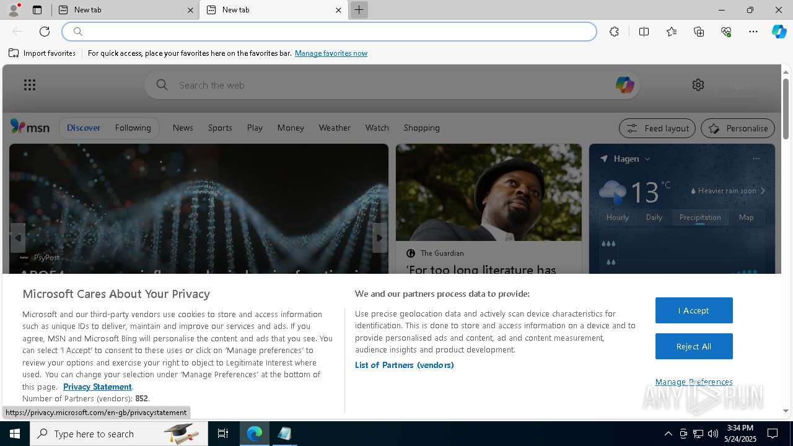Open the Edge profile icon
Viewport: 793px width, 446px height.
pyautogui.click(x=13, y=10)
